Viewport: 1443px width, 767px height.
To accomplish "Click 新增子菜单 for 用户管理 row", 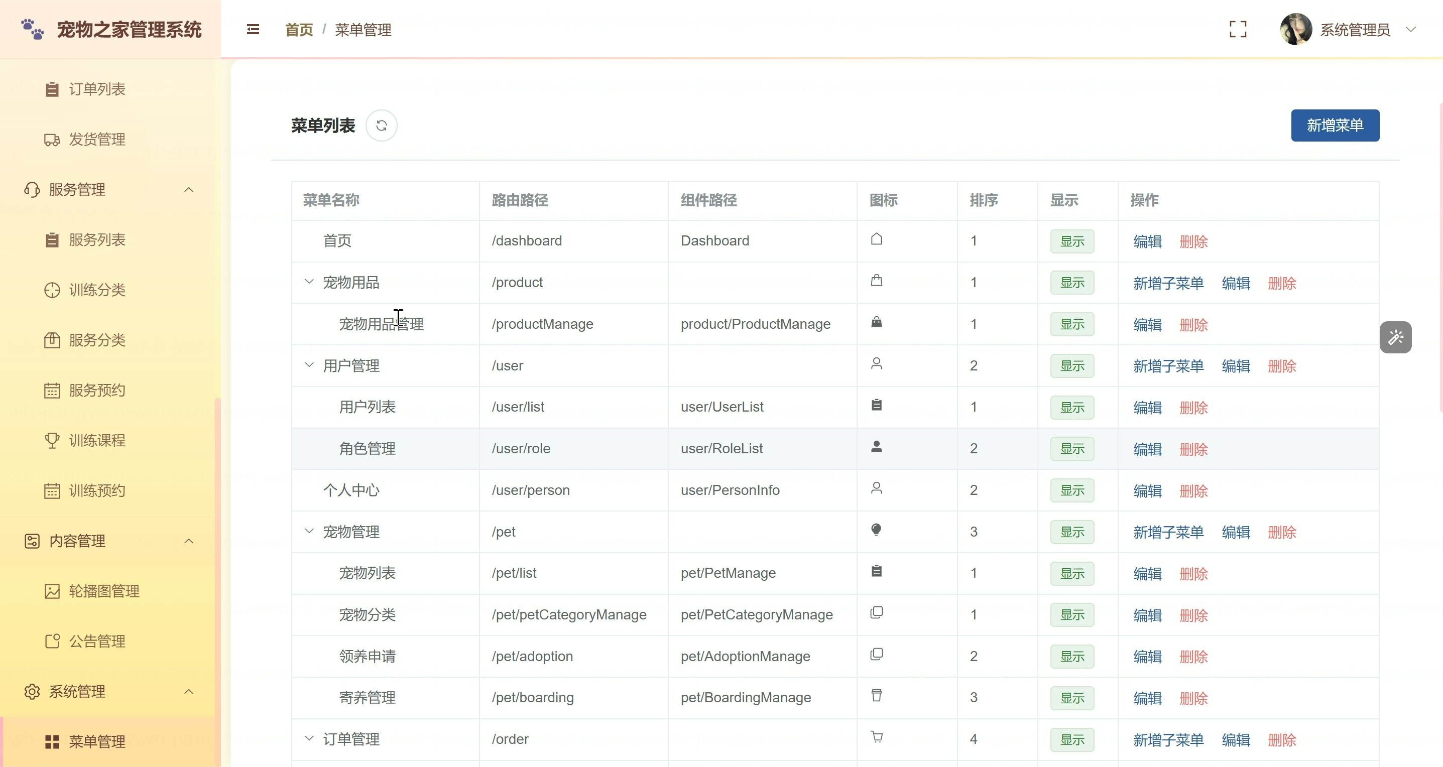I will (x=1168, y=366).
